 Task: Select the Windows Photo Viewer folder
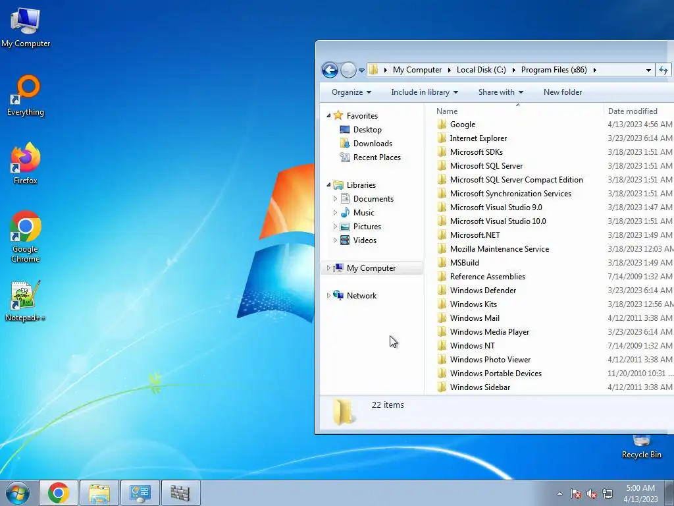tap(490, 359)
